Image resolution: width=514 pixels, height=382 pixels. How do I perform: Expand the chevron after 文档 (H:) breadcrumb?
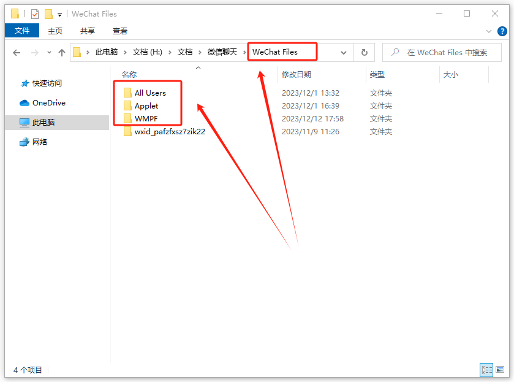[x=170, y=53]
